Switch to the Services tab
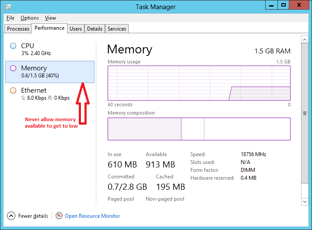Screen dimensions: 312x230 (117, 29)
